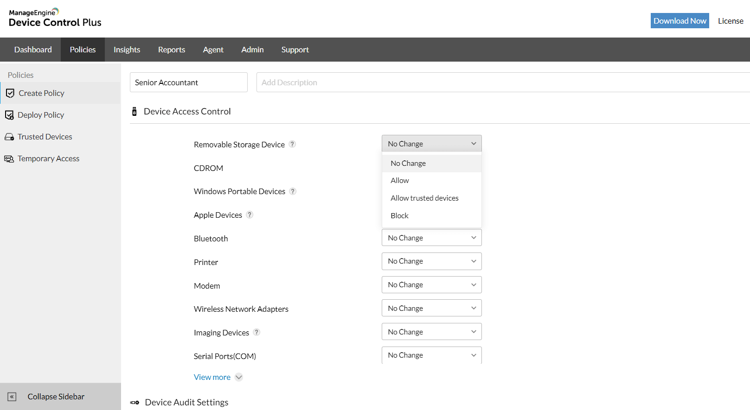
Task: Click help icon next to Apple Devices
Action: pos(250,215)
